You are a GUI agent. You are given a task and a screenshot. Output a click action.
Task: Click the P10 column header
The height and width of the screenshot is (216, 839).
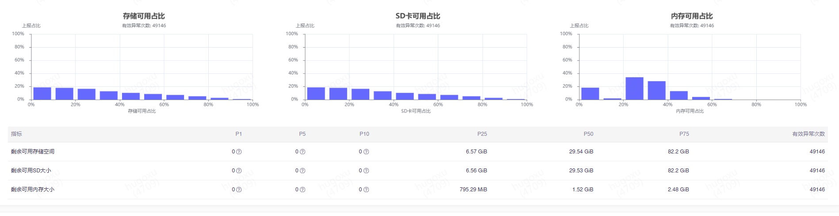364,134
